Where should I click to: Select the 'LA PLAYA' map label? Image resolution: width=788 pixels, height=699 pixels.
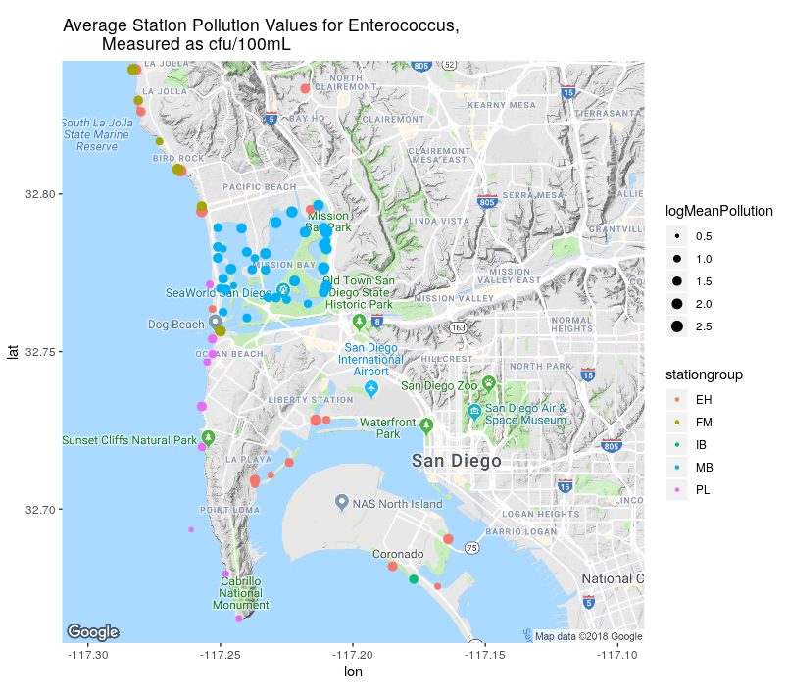[249, 459]
